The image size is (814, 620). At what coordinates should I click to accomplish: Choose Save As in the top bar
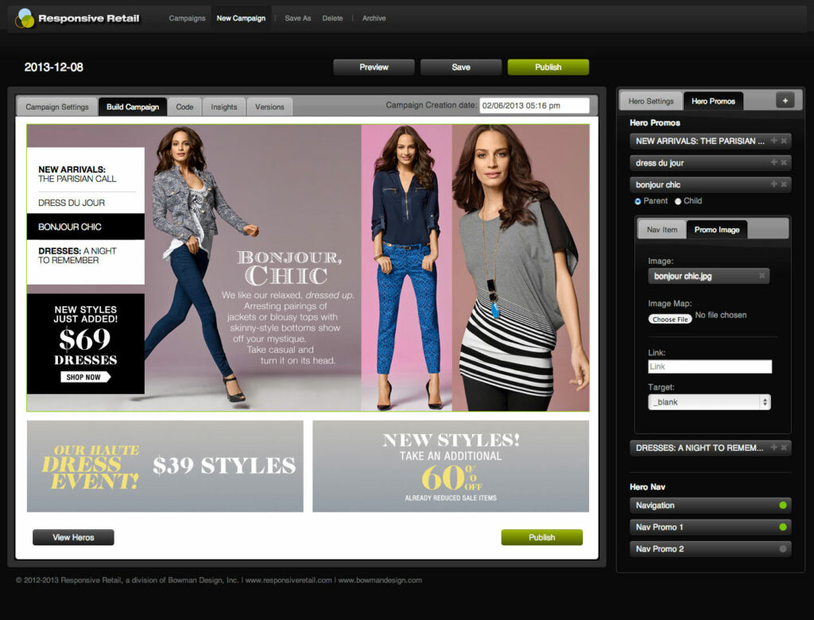[298, 18]
